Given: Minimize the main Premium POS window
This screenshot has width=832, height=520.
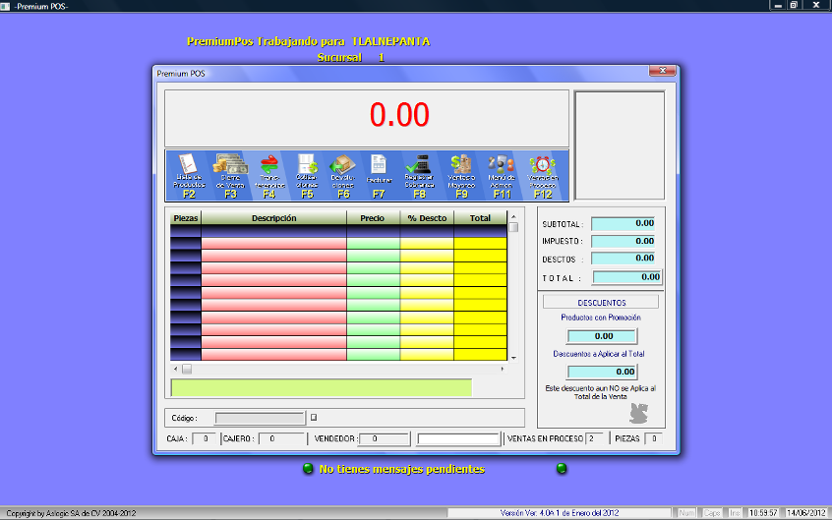Looking at the screenshot, I should (777, 5).
